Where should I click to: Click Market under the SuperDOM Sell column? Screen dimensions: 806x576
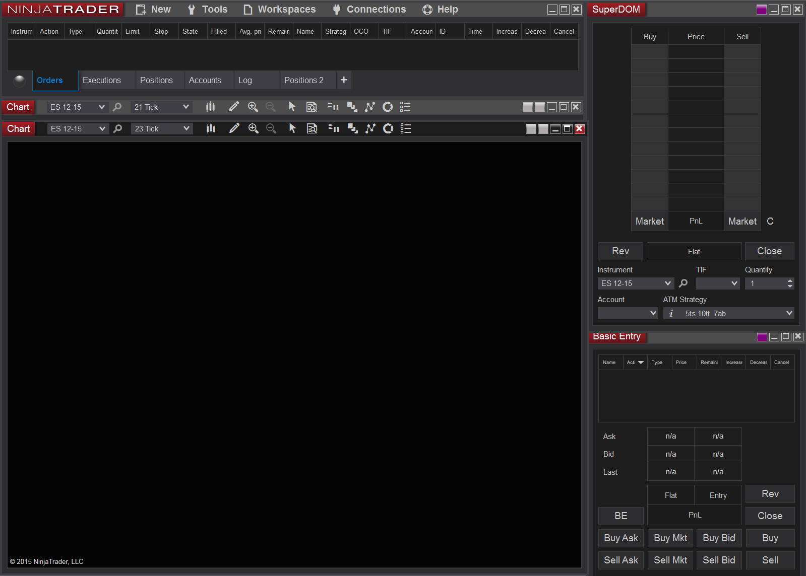[x=742, y=221]
